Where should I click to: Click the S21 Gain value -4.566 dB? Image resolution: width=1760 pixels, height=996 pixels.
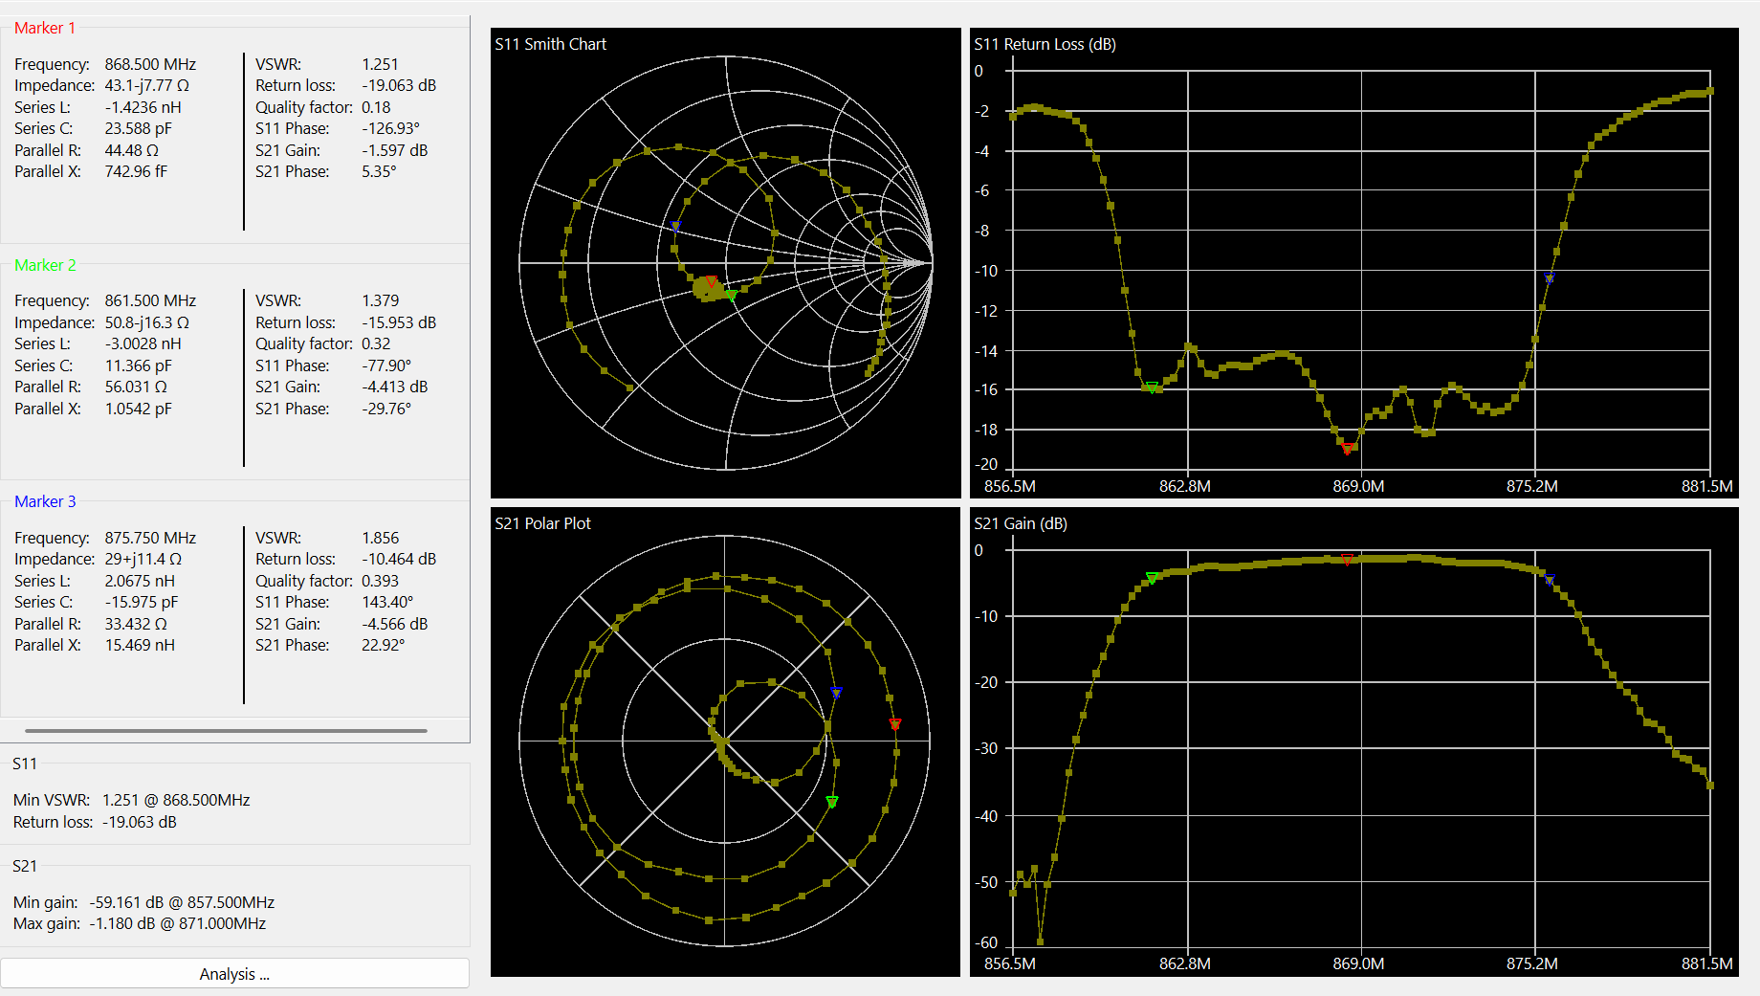point(395,624)
